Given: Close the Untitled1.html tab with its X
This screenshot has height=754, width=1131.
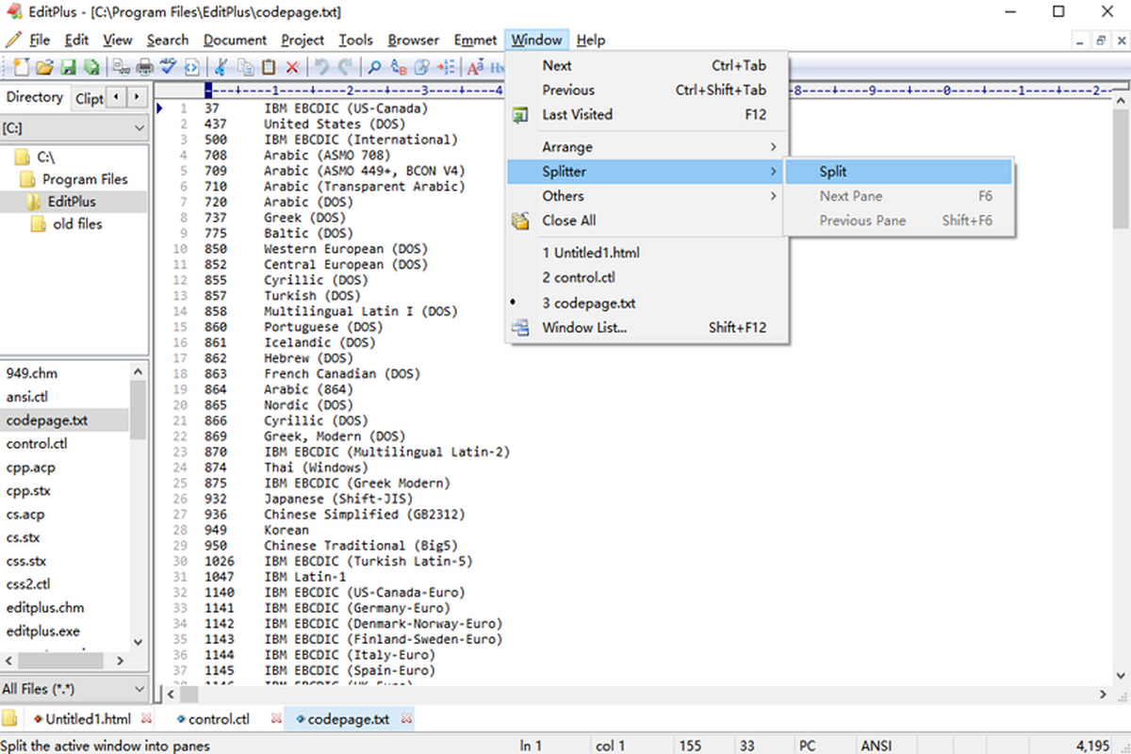Looking at the screenshot, I should (x=146, y=719).
